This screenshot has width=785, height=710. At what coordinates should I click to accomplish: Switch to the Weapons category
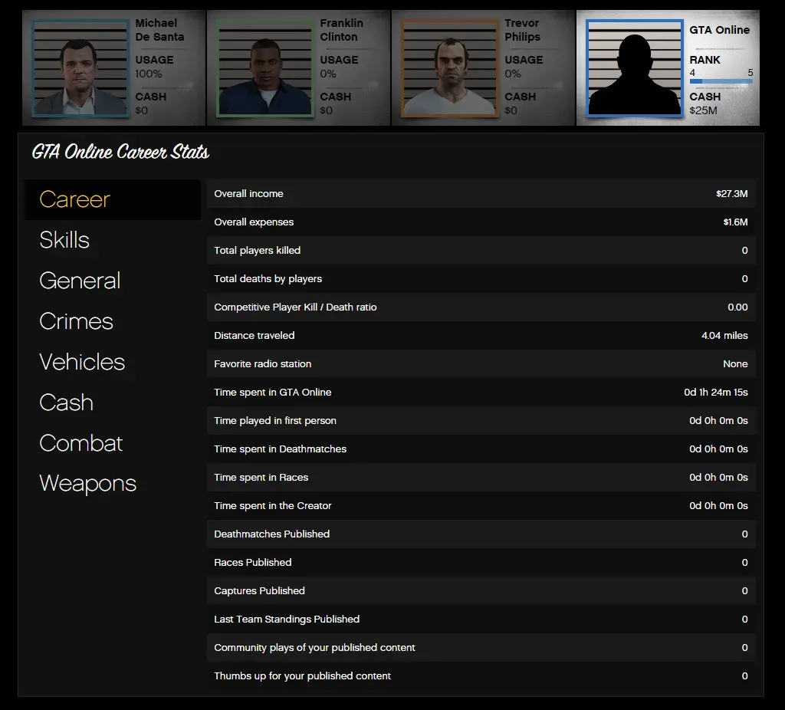[87, 484]
